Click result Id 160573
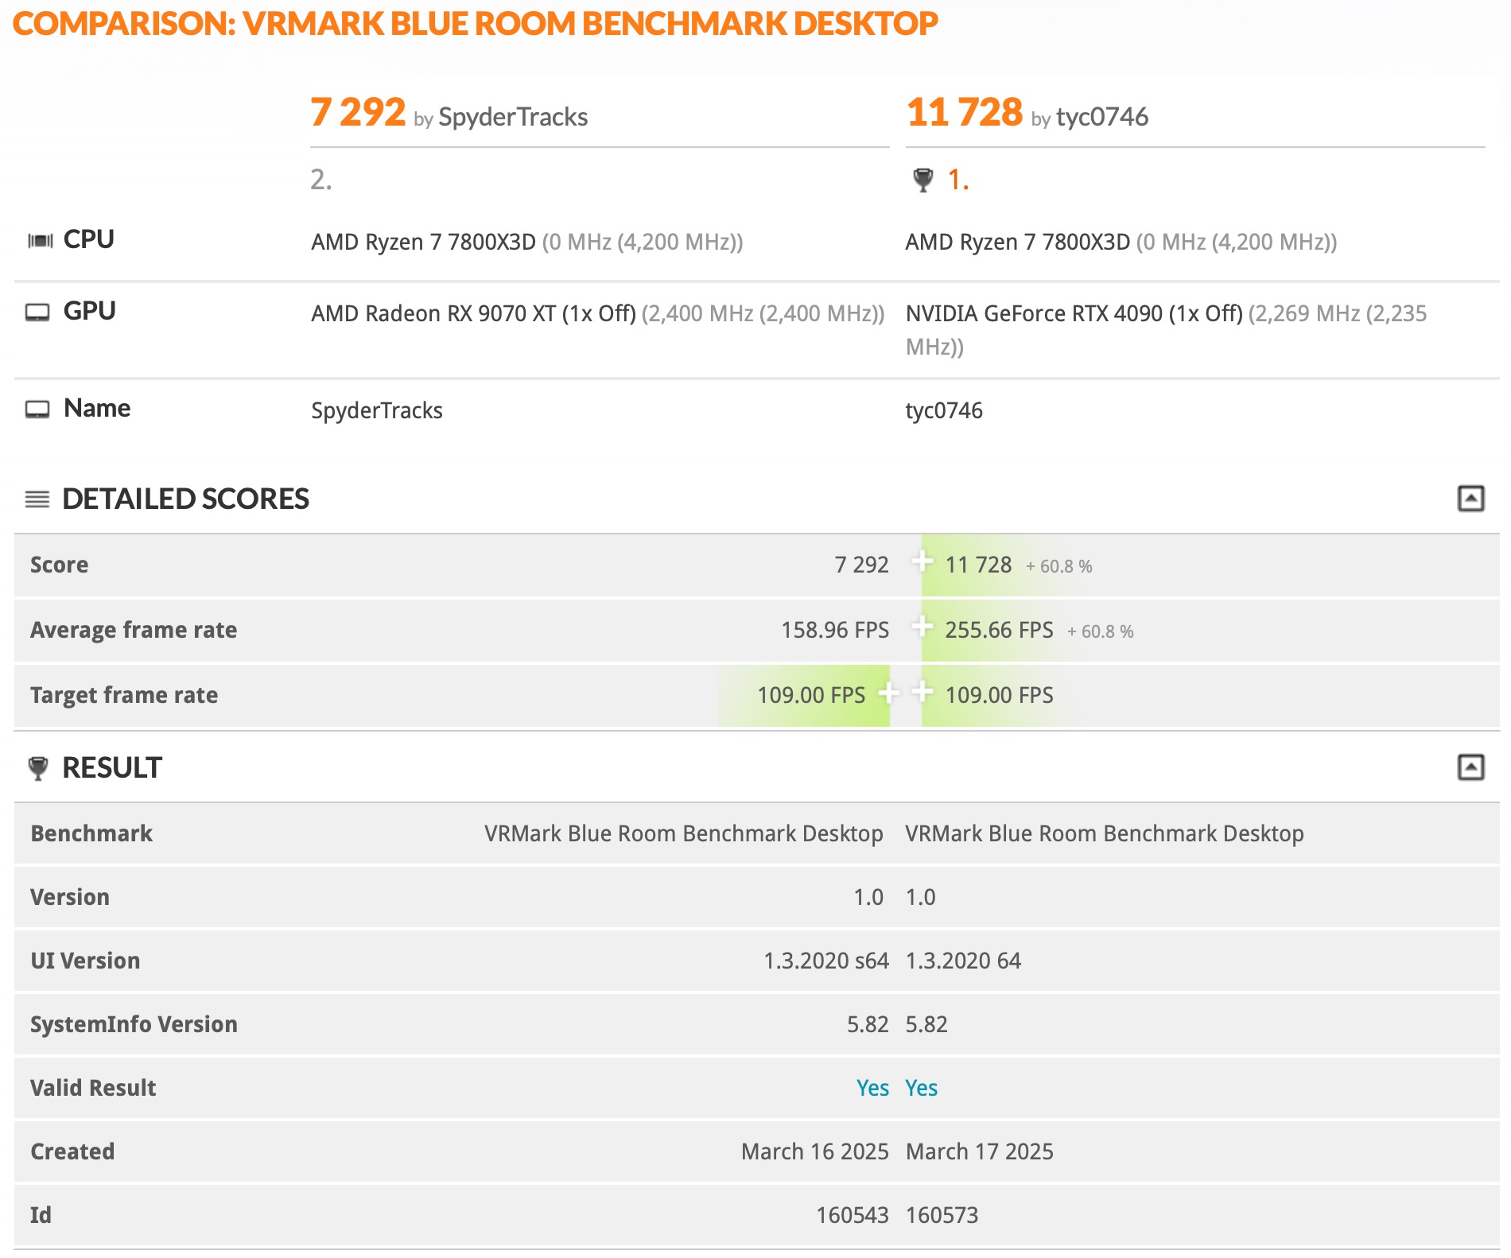 coord(942,1215)
